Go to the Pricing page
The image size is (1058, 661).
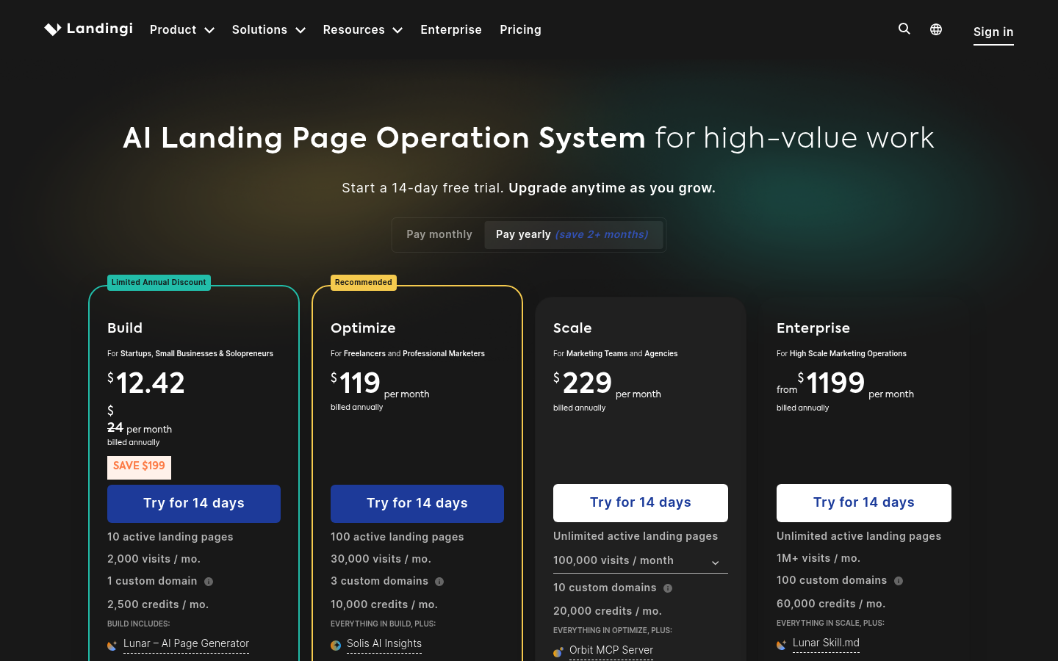point(520,29)
